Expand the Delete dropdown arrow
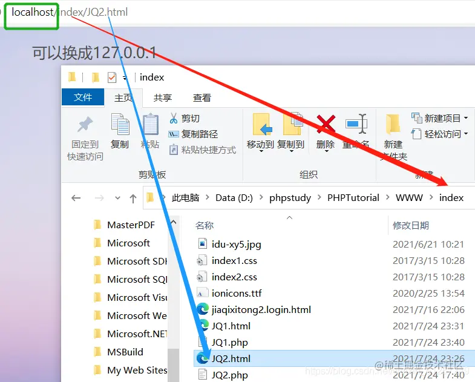Screen dimensions: 475x382 tap(326, 151)
